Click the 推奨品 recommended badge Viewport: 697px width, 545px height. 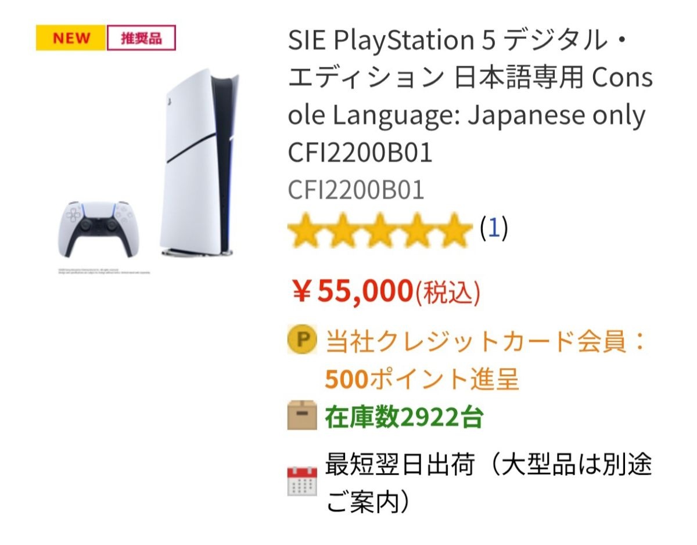[141, 39]
